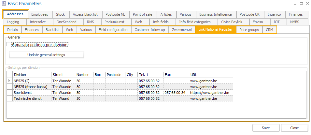Enable Separate settings per division checkbox

[8, 44]
